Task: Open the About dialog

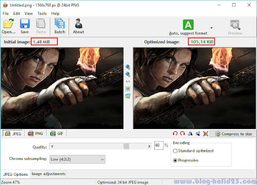Action: tap(79, 26)
